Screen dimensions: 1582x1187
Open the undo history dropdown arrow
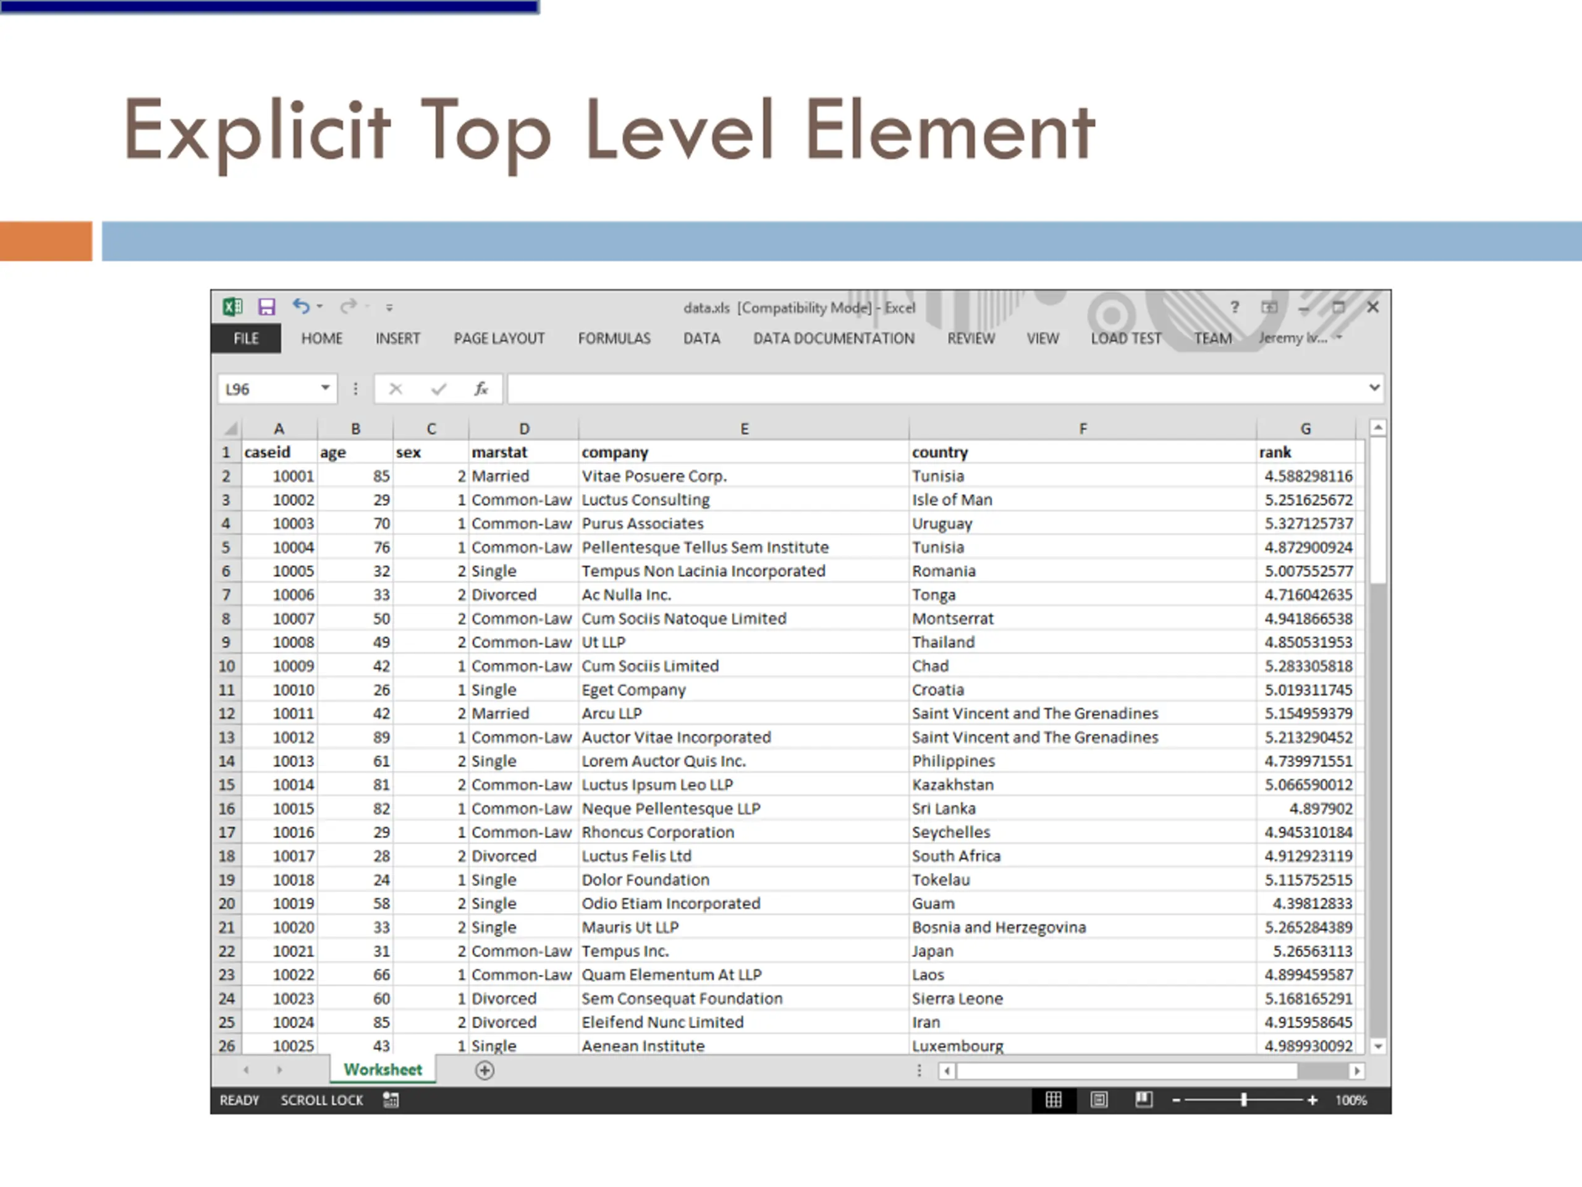tap(319, 306)
